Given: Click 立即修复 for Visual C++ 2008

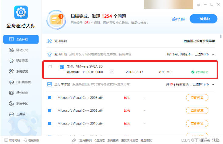Looking at the screenshot, I should [x=197, y=111].
